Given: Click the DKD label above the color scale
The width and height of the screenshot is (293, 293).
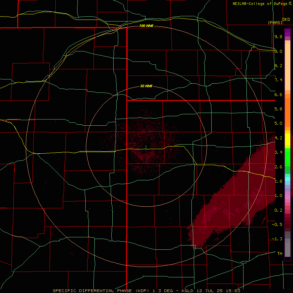Looking at the screenshot, I should coord(286,20).
